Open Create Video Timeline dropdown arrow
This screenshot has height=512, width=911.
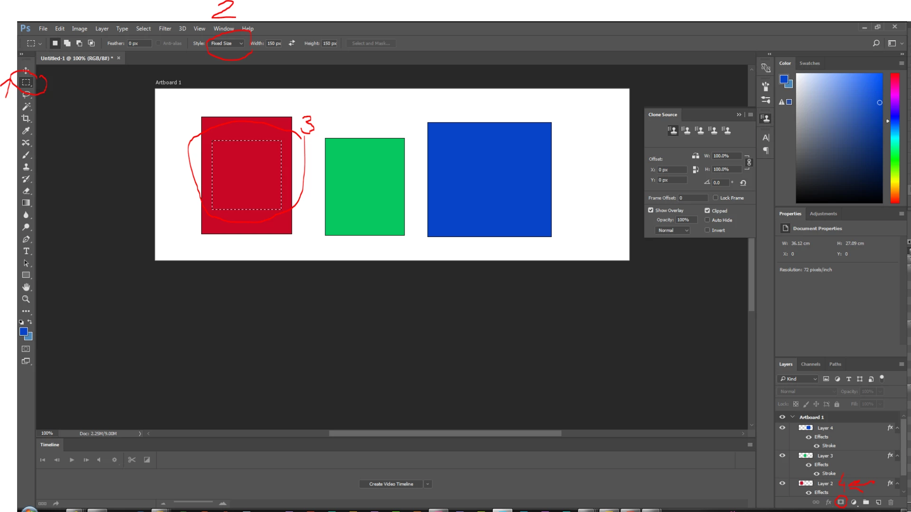coord(428,484)
